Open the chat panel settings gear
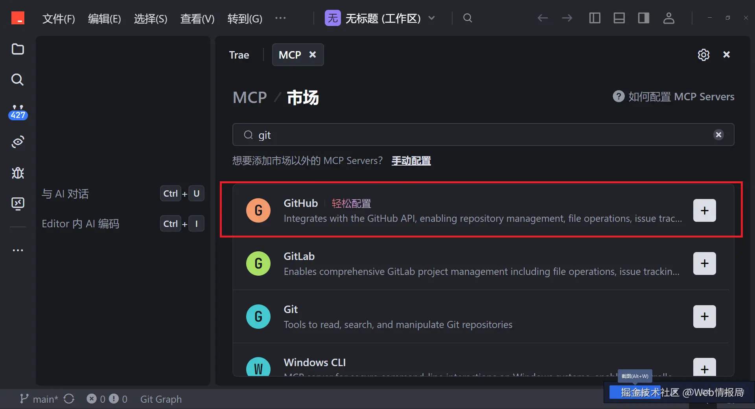 click(x=703, y=55)
